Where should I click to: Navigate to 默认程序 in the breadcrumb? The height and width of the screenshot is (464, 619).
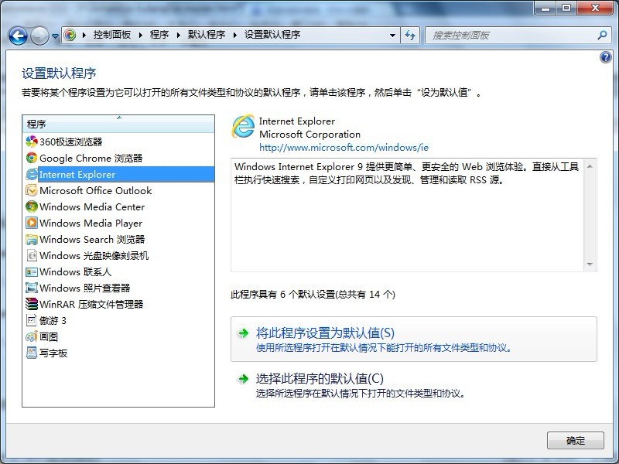coord(206,35)
